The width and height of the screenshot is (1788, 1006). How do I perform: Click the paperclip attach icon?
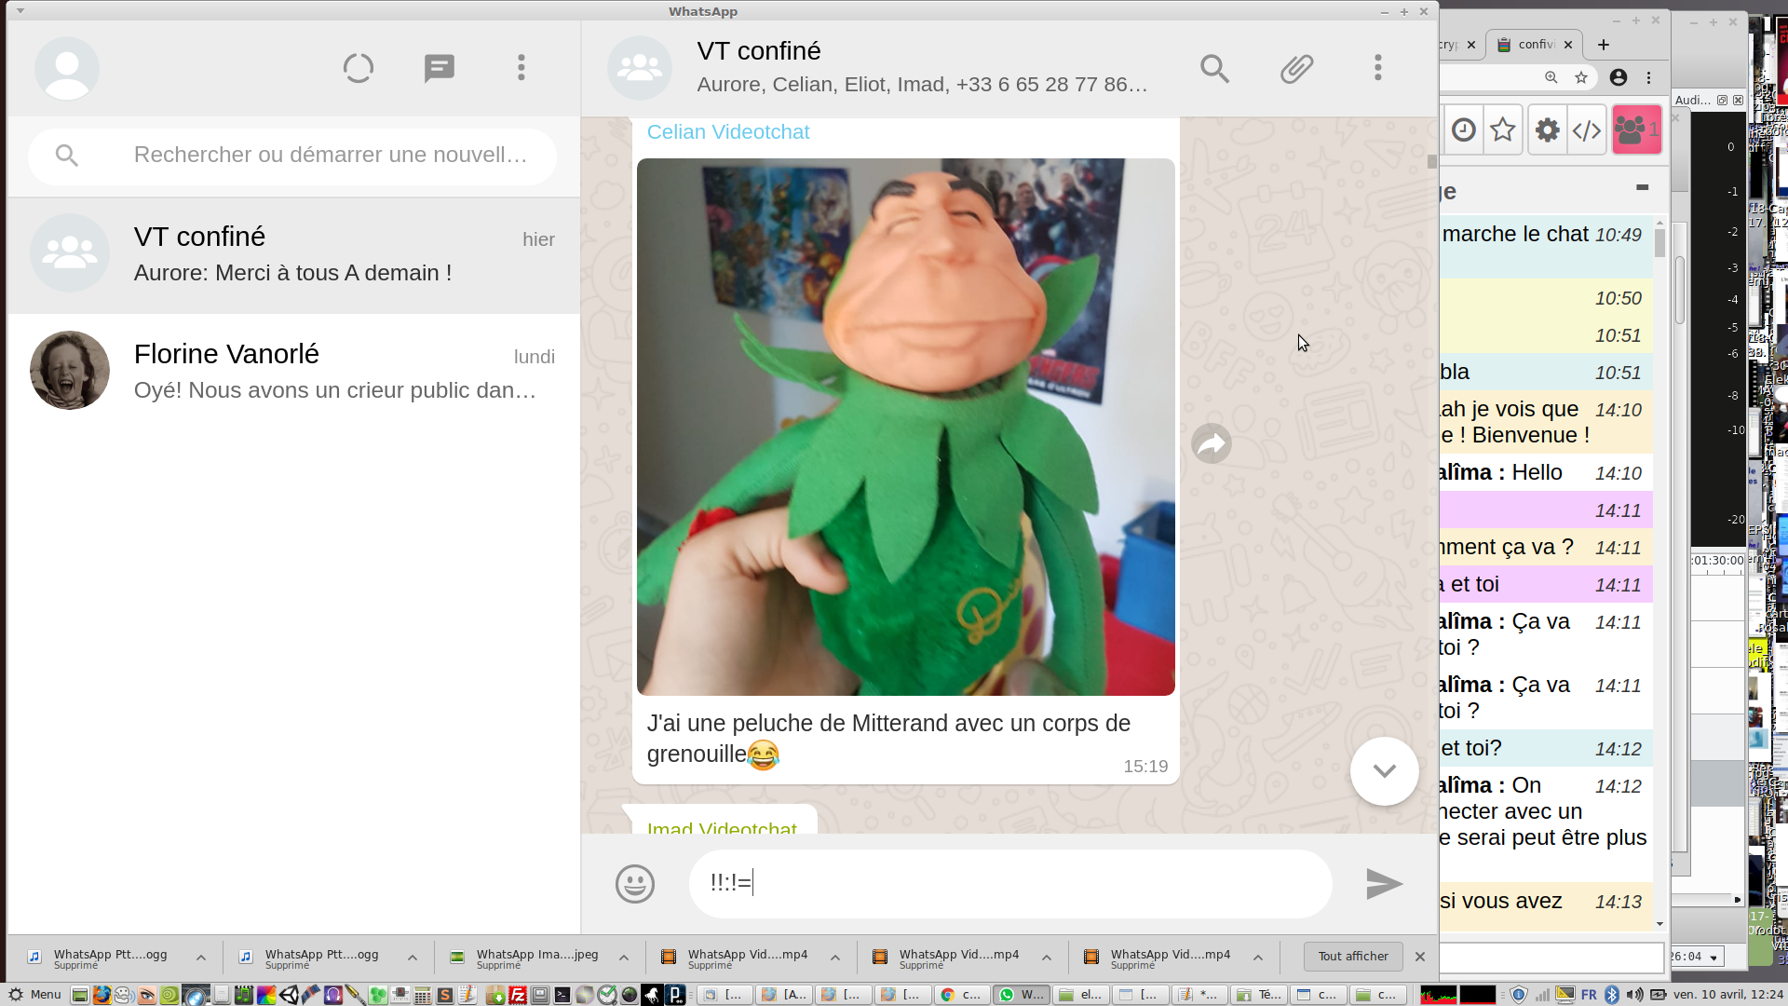click(1296, 68)
